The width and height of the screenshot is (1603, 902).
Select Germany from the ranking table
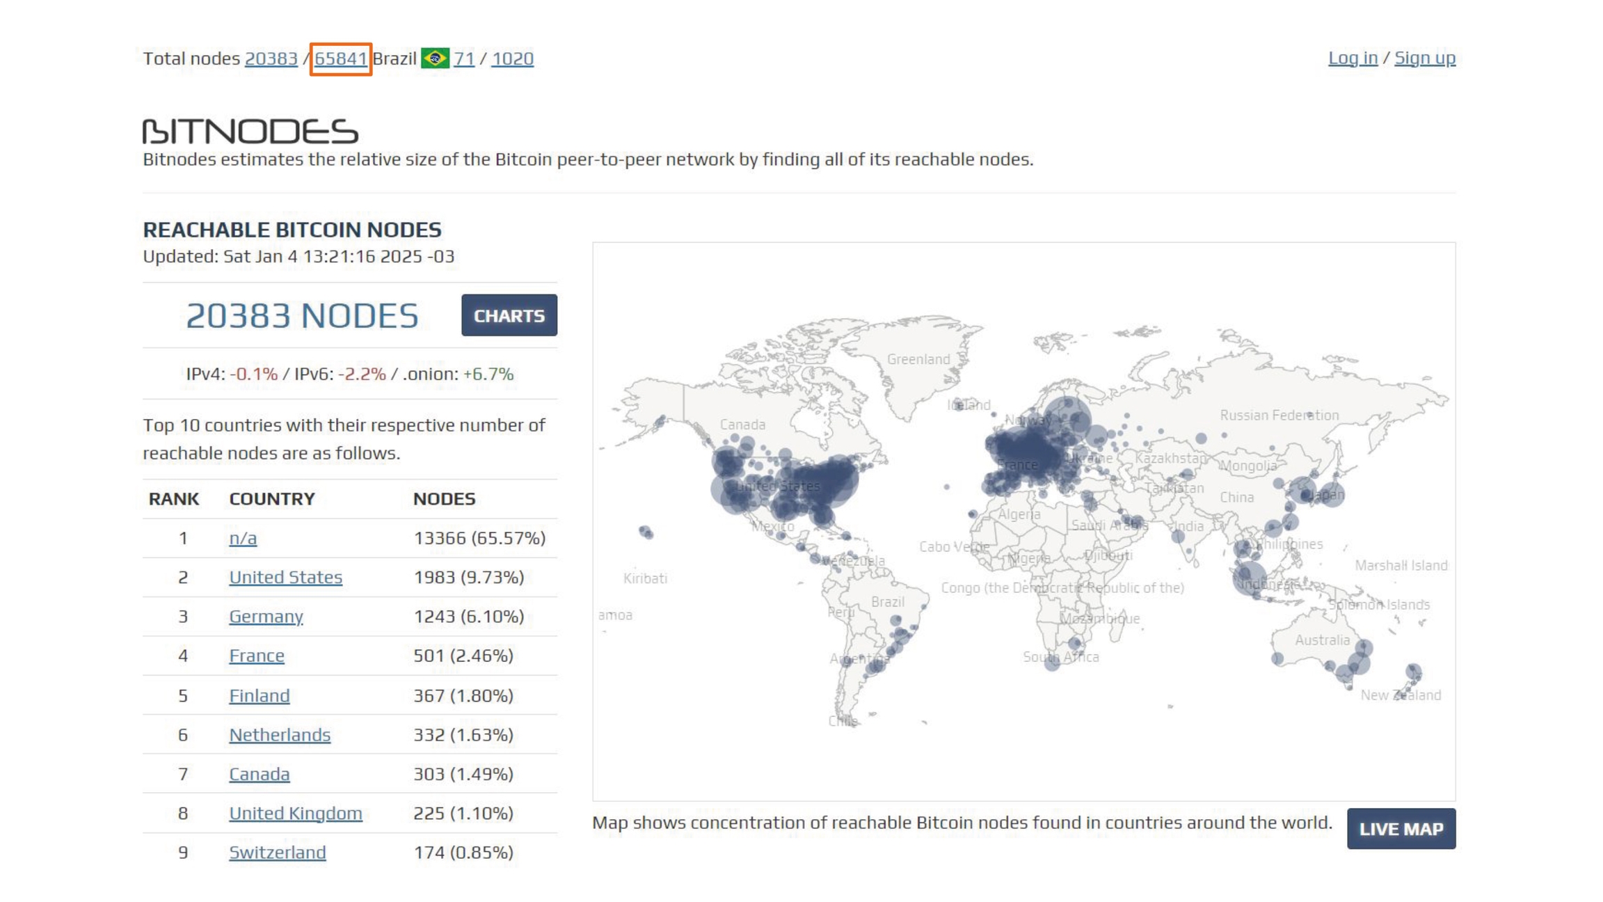pos(266,617)
